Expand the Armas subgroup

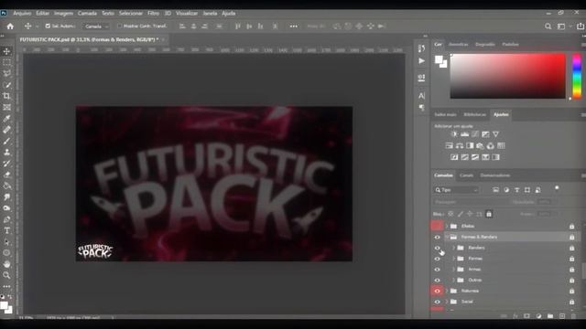click(454, 270)
